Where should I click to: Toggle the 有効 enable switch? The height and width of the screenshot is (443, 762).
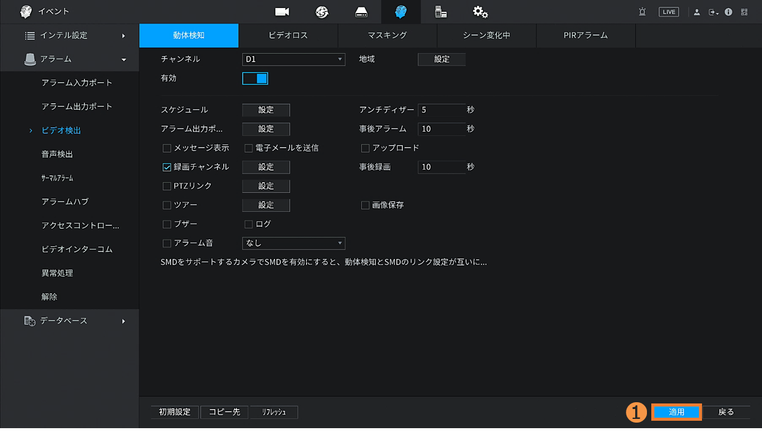coord(255,78)
